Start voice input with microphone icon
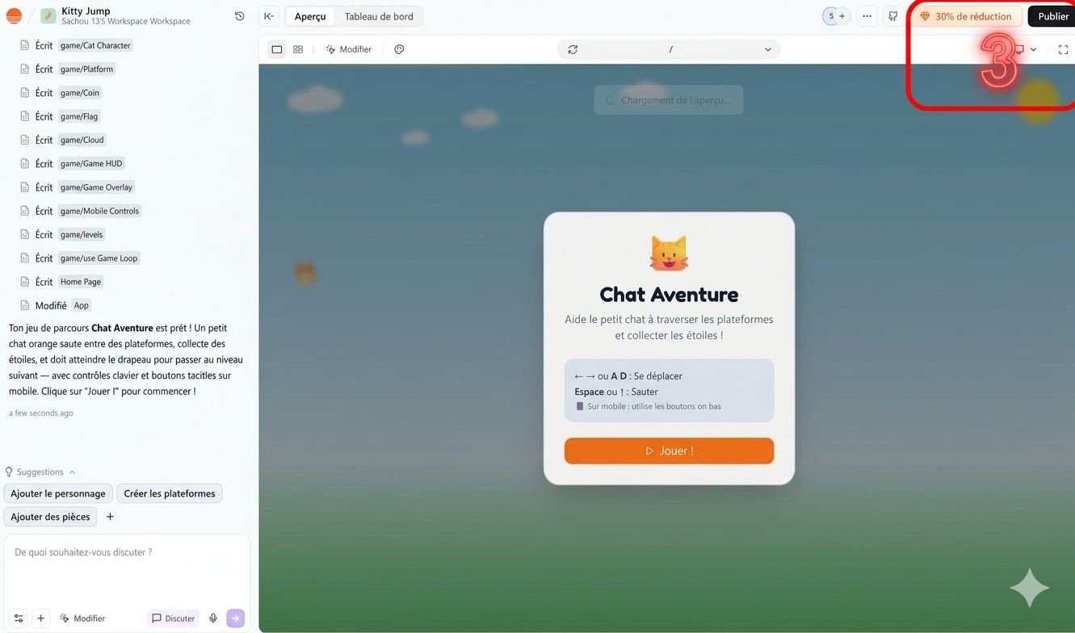Screen dimensions: 1075x633 point(213,618)
